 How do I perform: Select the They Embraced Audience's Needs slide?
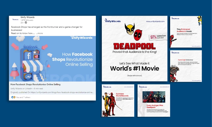tap(186, 32)
